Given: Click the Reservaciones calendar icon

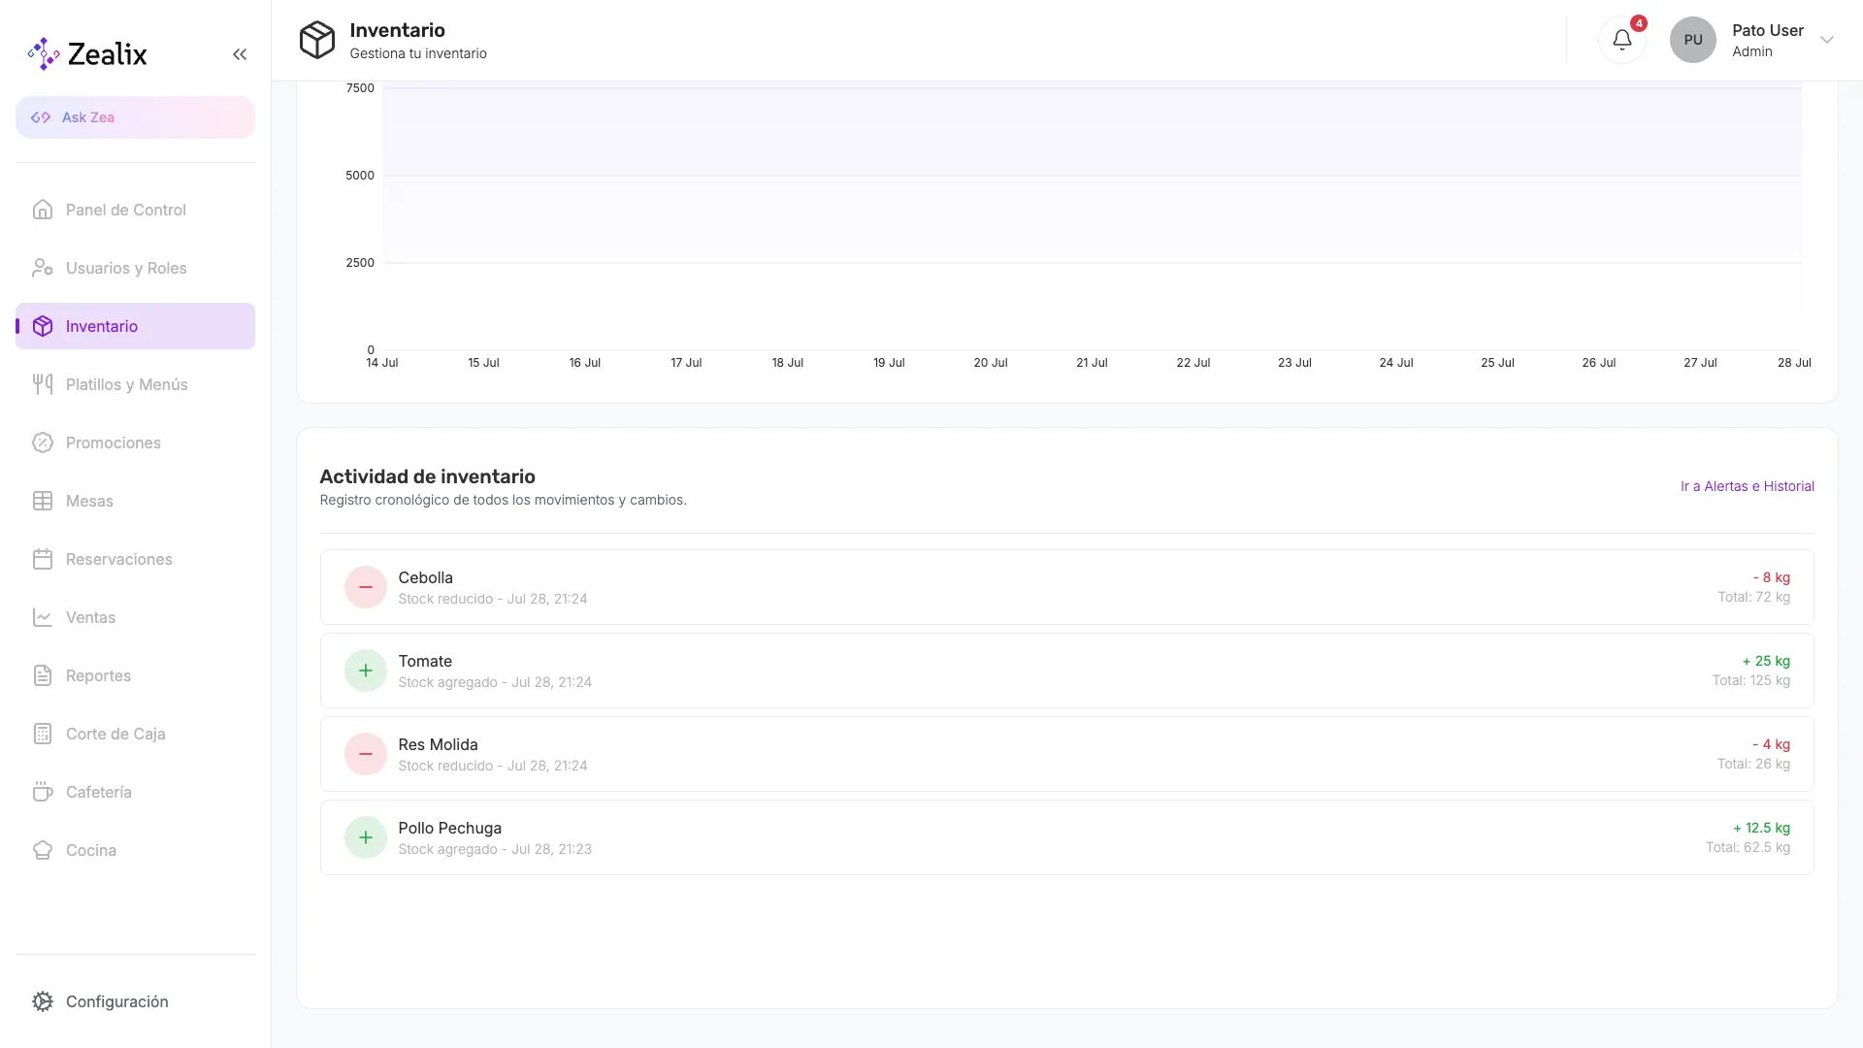Looking at the screenshot, I should tap(43, 559).
